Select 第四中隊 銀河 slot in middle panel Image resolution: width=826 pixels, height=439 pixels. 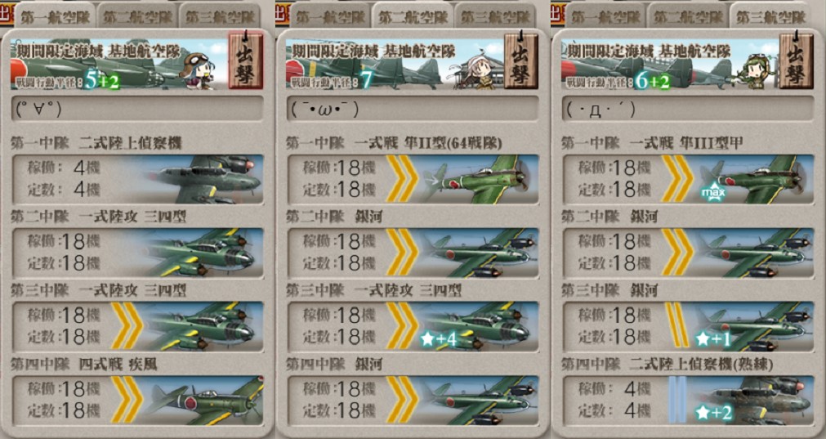(413, 400)
